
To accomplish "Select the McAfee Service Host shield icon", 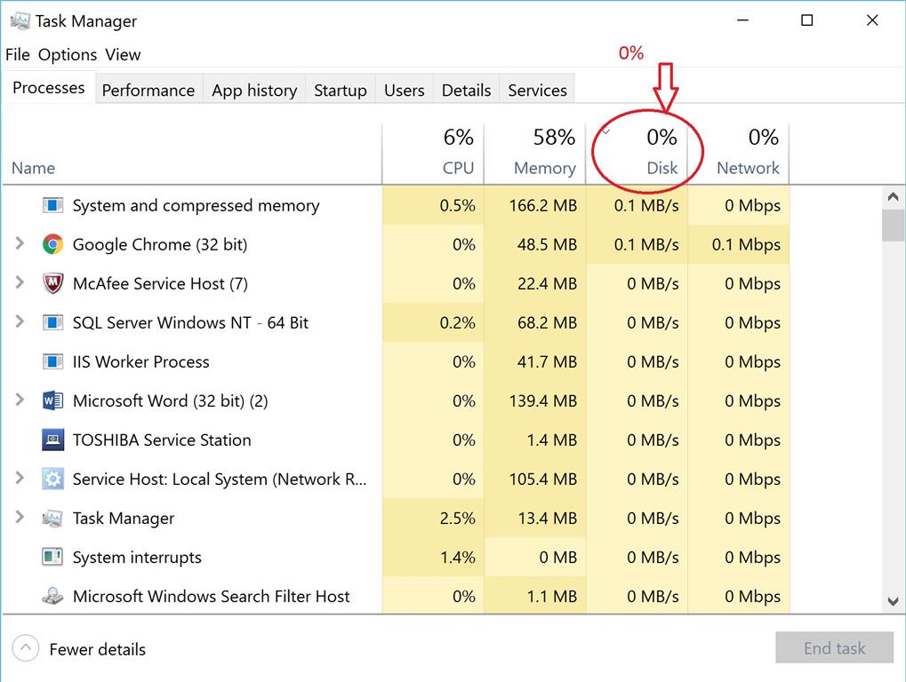I will coord(53,283).
